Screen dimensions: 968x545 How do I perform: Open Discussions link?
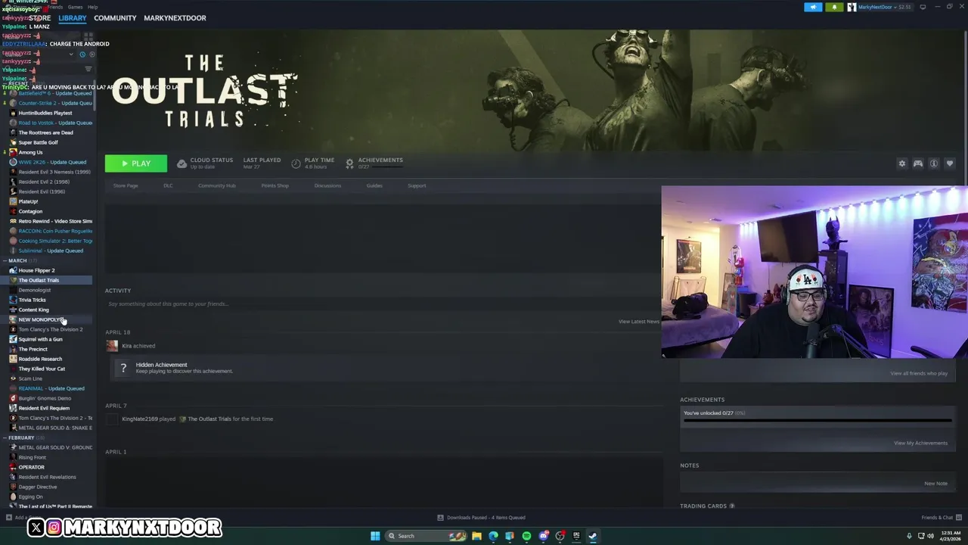327,185
